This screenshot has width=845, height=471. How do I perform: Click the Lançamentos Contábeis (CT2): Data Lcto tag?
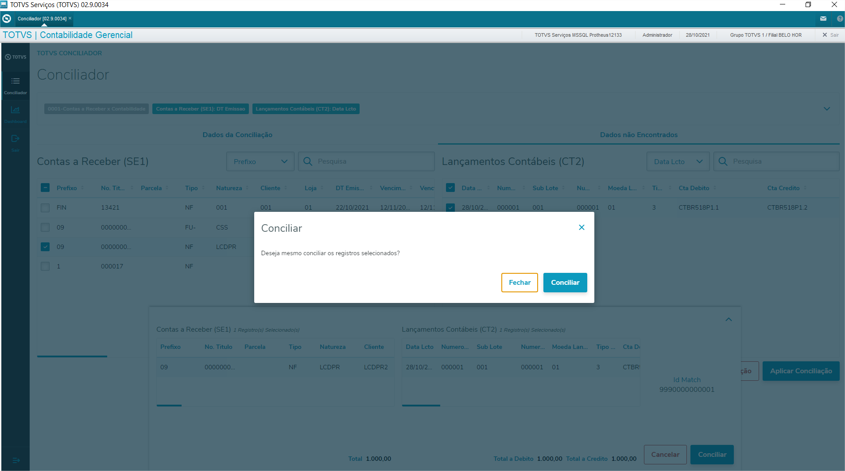point(306,109)
